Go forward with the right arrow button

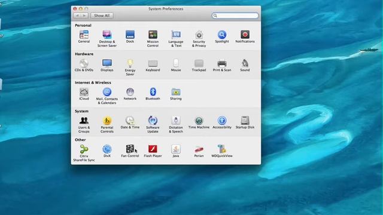(x=84, y=16)
